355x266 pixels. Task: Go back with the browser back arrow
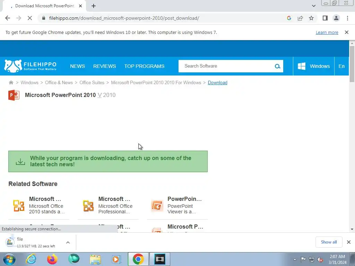(8, 18)
